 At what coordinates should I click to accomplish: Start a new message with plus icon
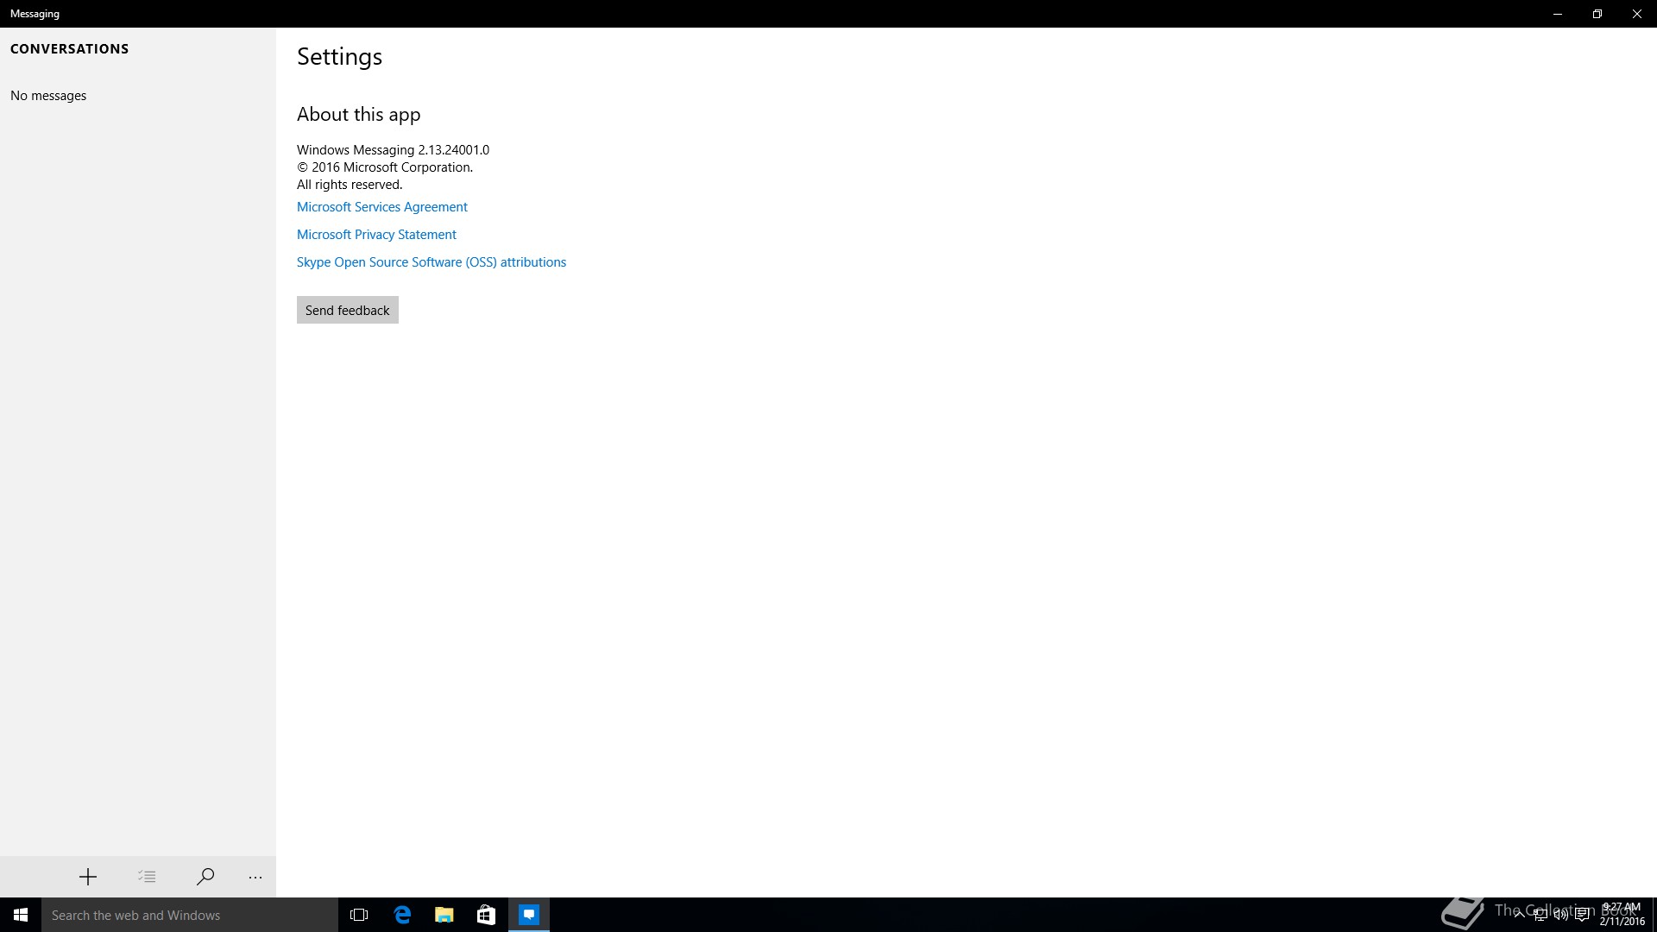(88, 877)
